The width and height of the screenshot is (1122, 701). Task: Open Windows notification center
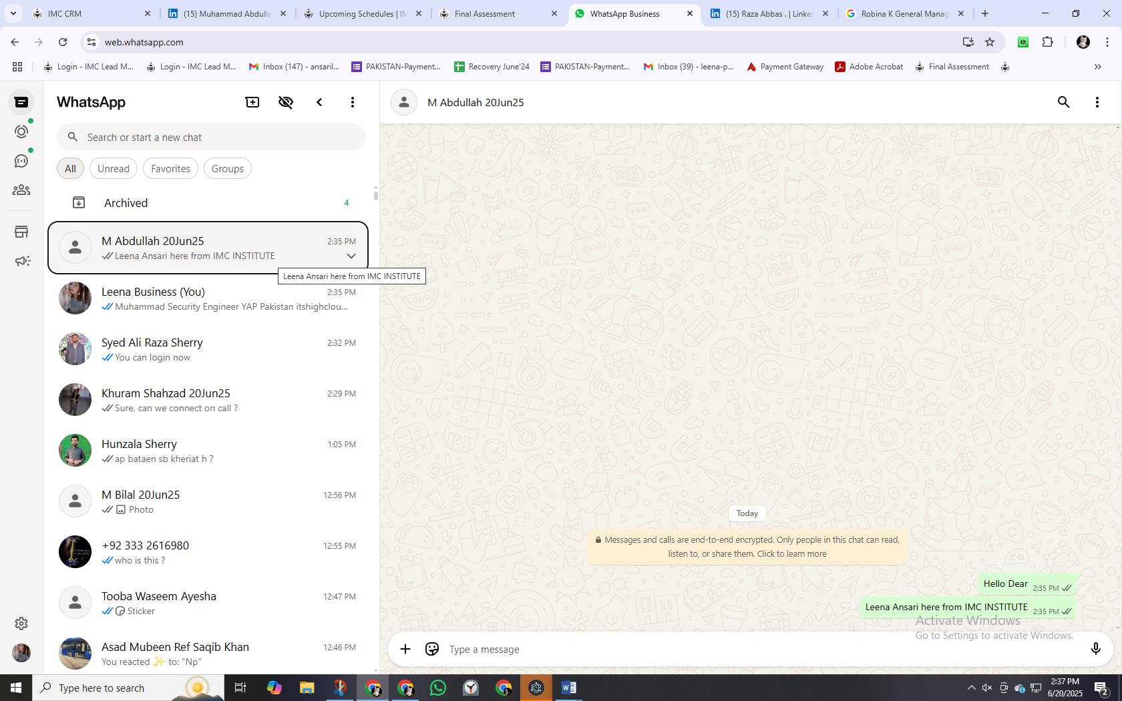point(1102,688)
